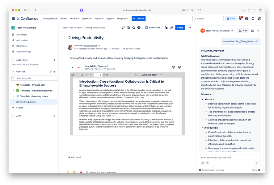Toggle the PDF viewer sidebar
Screen dimensions: 274x185
(73, 75)
